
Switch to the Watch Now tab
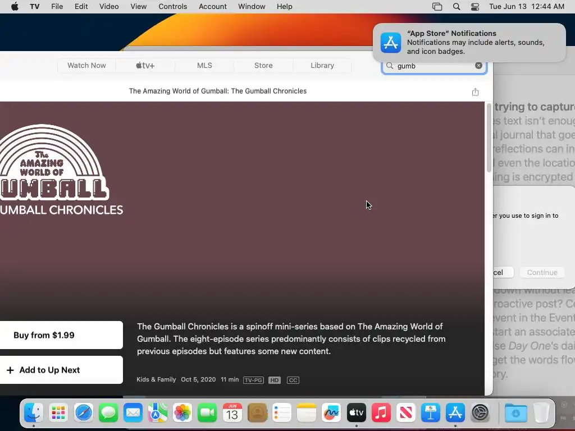tap(86, 66)
